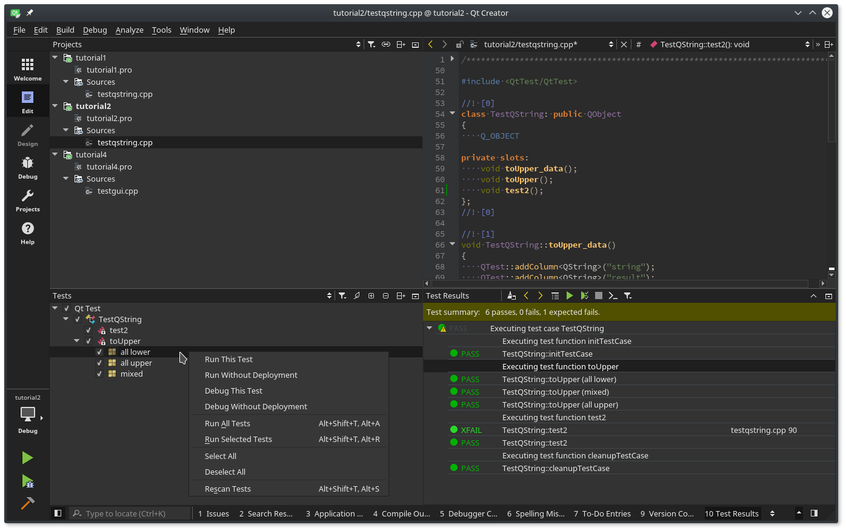Open Help mode
Viewport: 846px width, 531px height.
click(28, 233)
